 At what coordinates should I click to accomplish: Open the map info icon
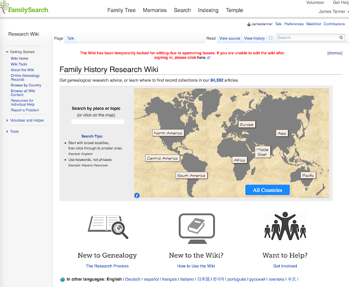[137, 195]
